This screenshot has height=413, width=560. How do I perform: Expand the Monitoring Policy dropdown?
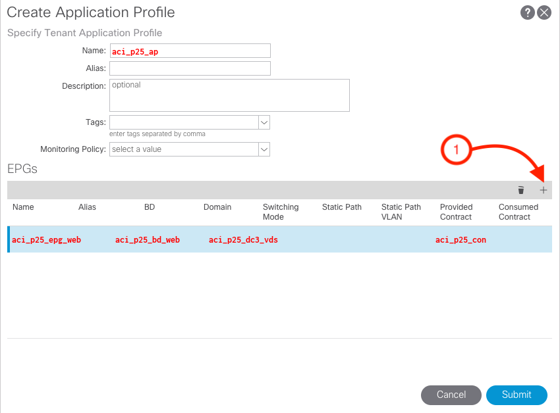[x=264, y=149]
